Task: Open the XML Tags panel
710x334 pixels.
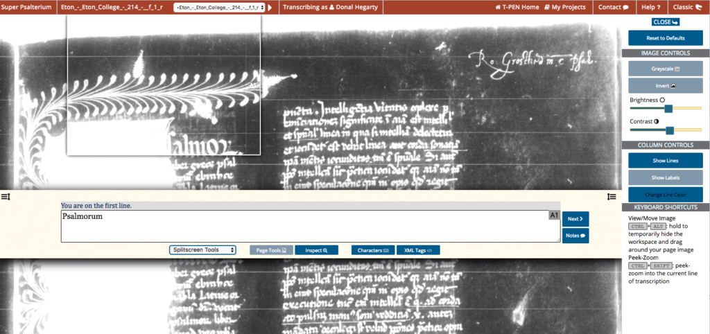Action: [418, 250]
